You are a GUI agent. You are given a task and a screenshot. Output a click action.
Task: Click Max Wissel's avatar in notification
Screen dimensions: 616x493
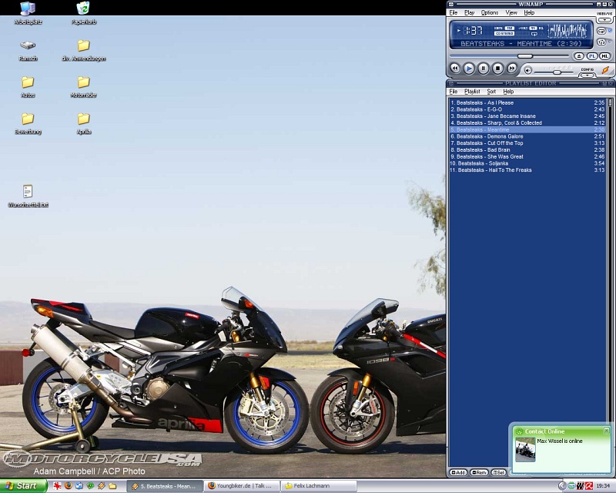point(525,449)
